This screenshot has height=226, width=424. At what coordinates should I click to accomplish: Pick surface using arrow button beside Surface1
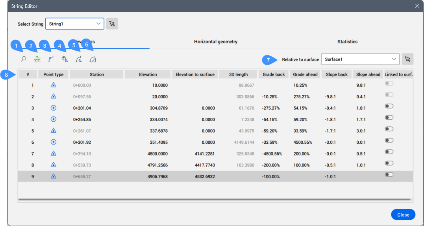407,59
